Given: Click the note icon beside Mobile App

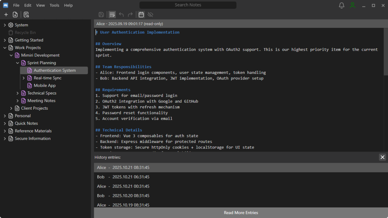Looking at the screenshot, I should pos(30,85).
